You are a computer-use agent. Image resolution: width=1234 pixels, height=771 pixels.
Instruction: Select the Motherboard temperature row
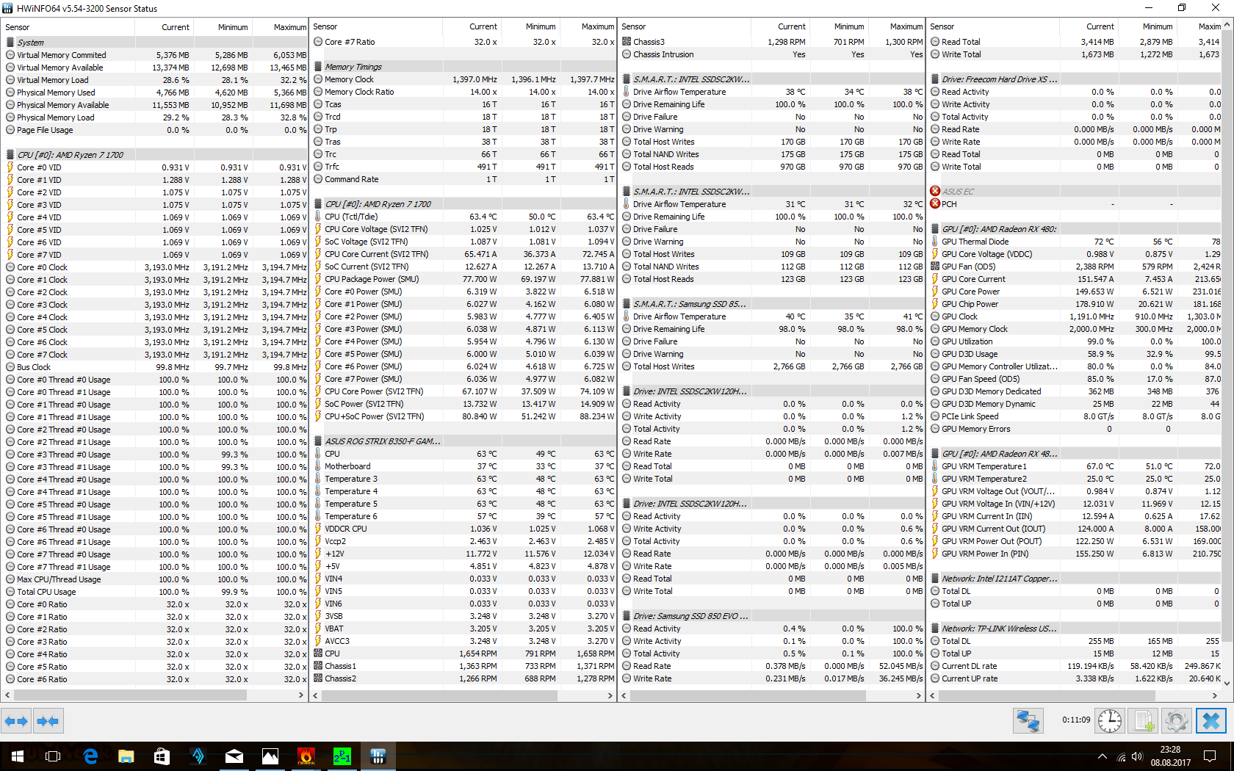point(463,466)
